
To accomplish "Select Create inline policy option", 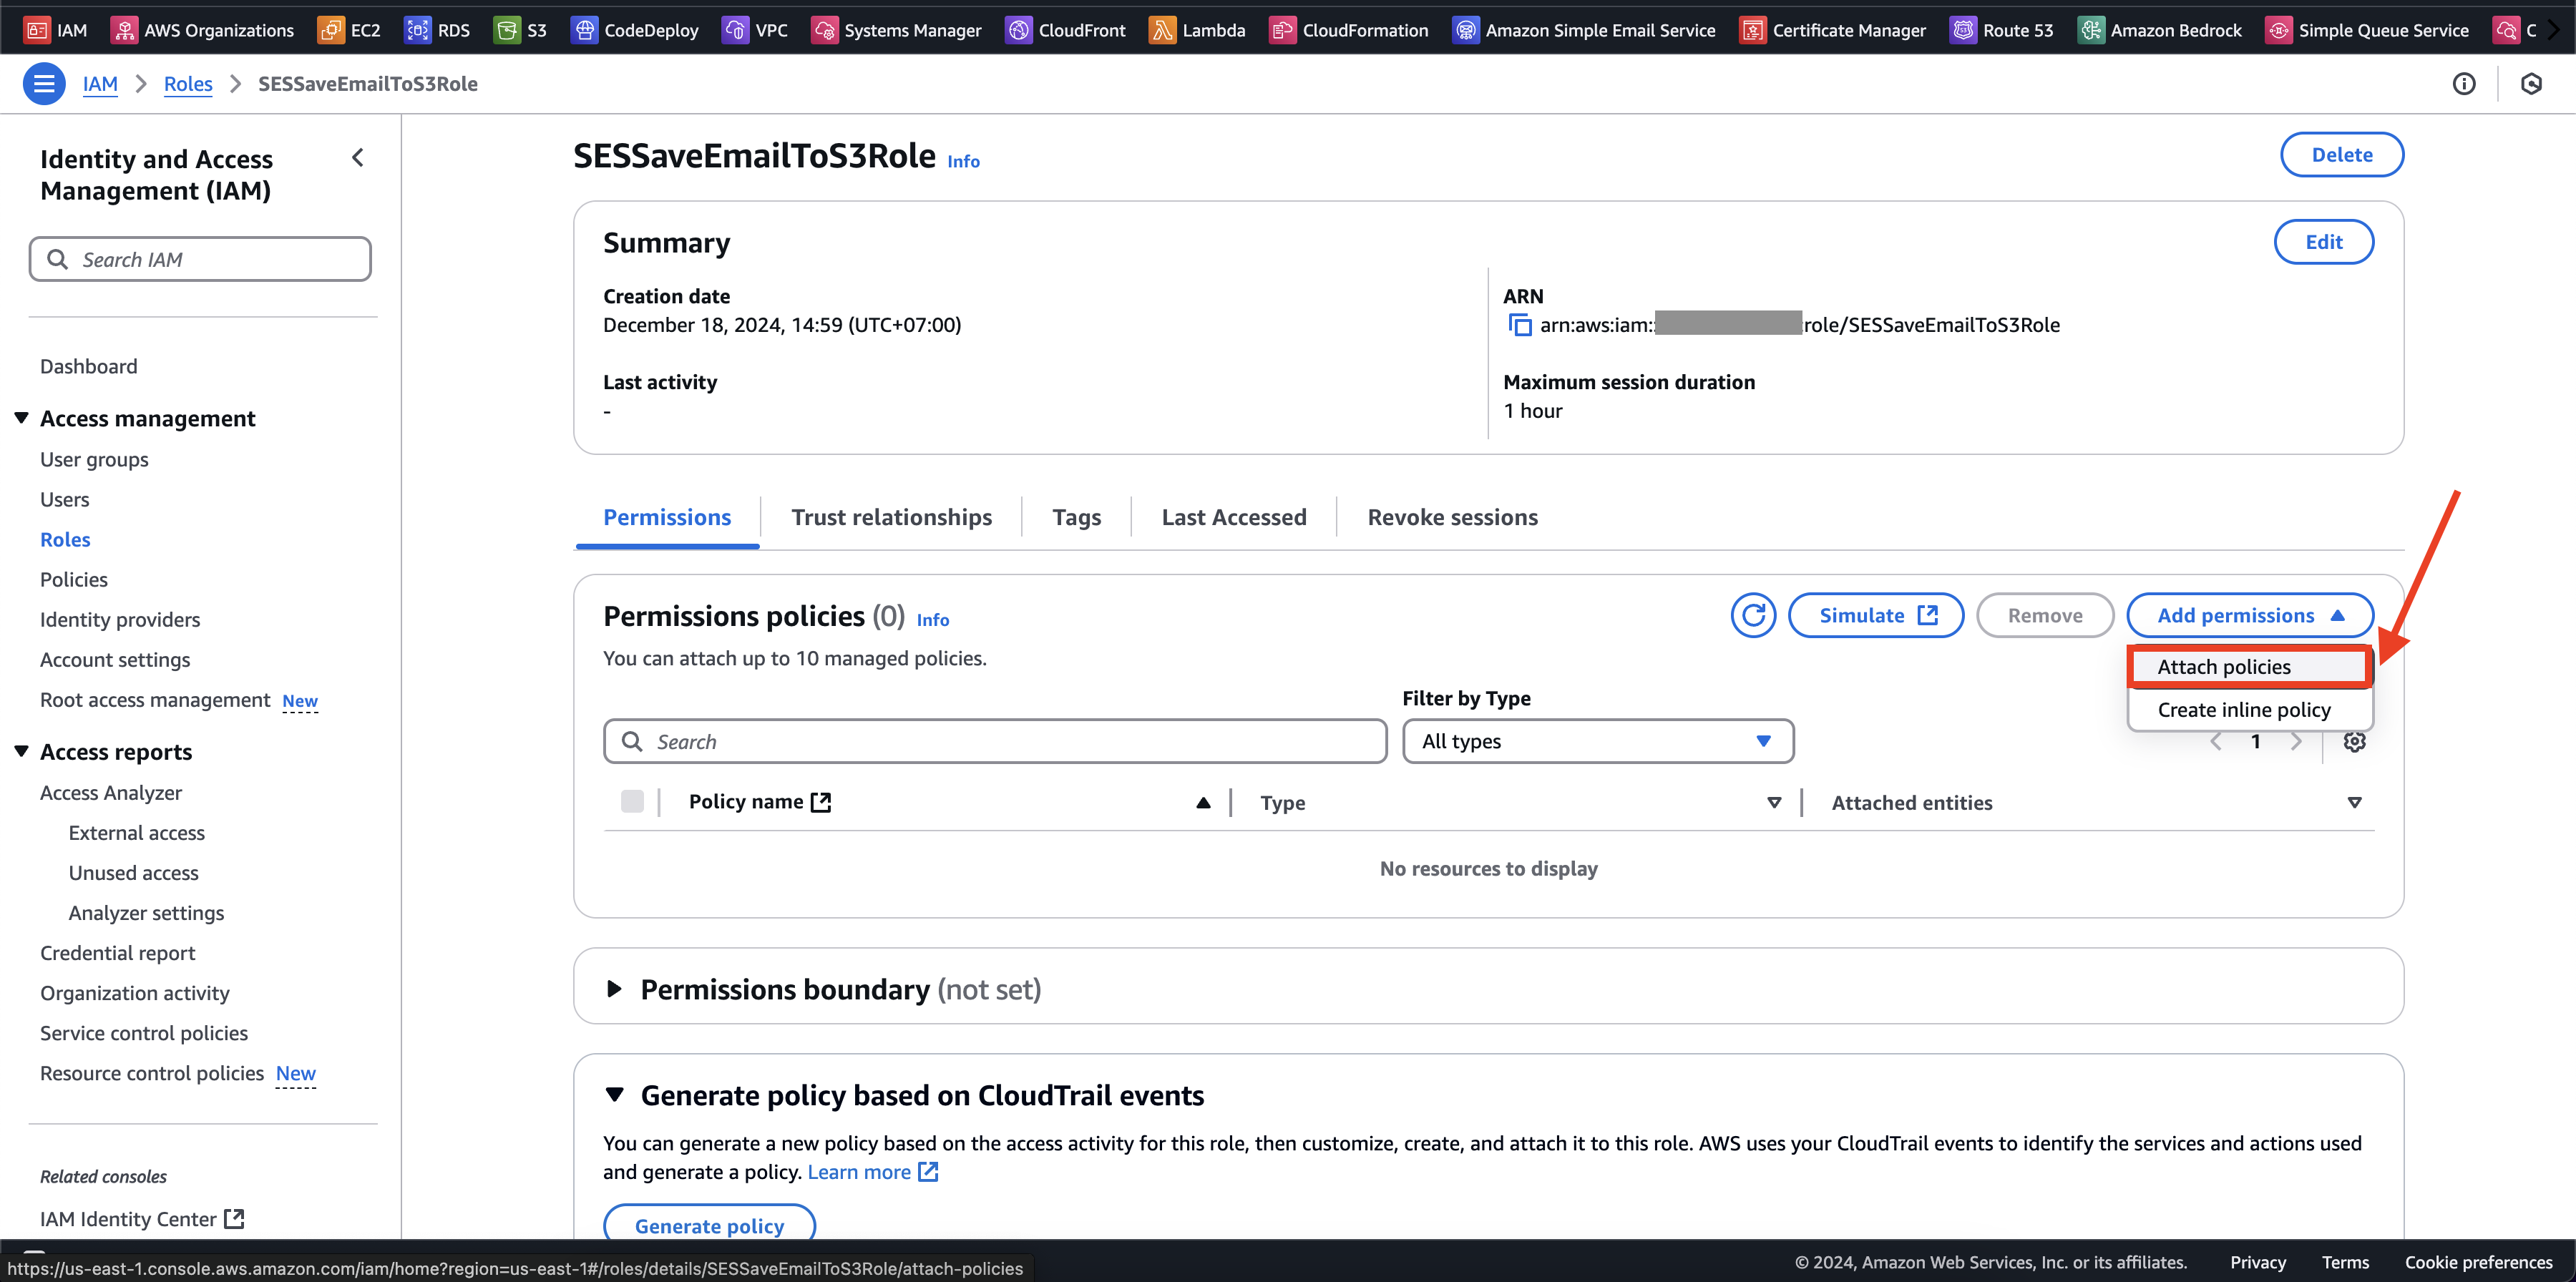I will tap(2249, 709).
